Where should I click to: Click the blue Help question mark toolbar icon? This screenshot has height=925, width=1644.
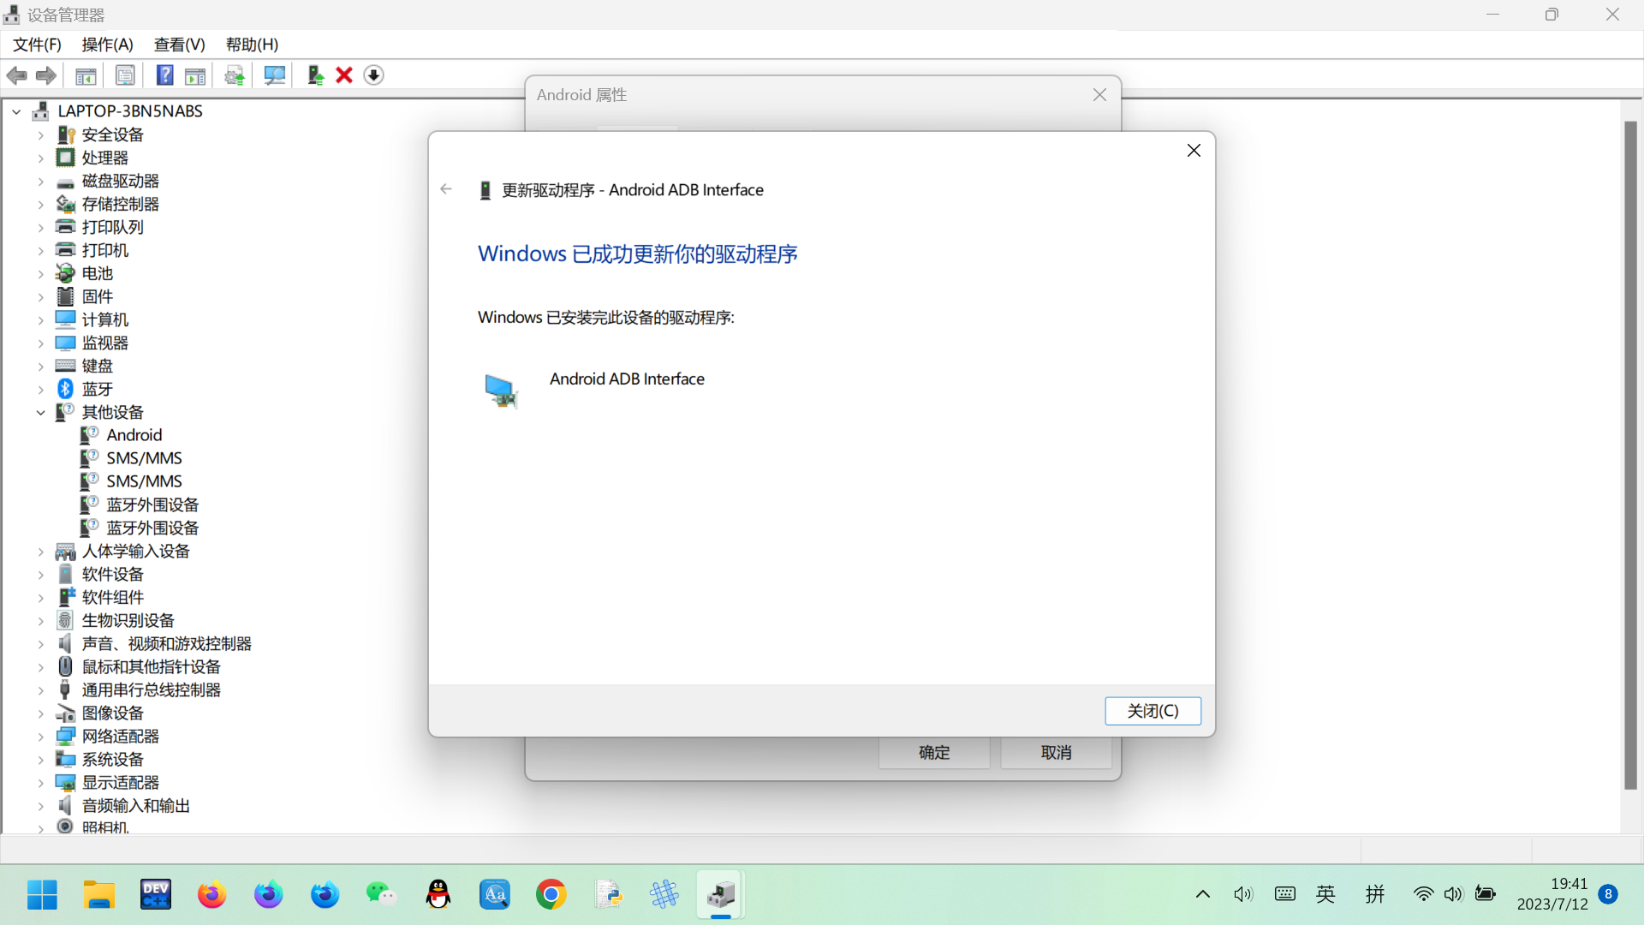pyautogui.click(x=164, y=75)
